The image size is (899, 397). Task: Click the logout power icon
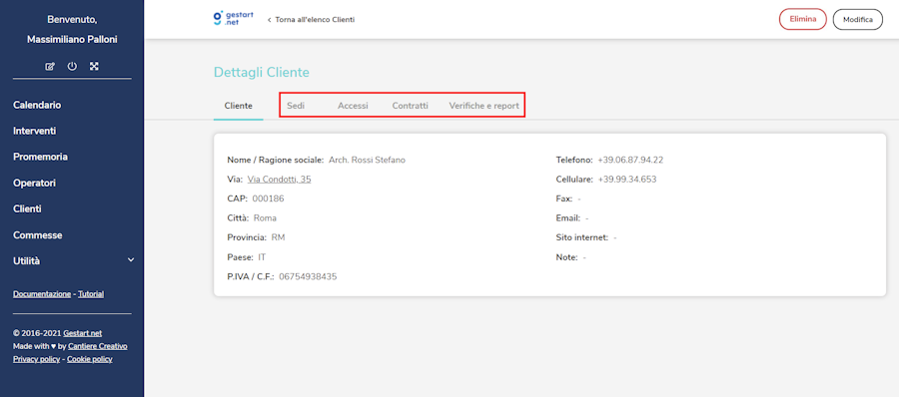pyautogui.click(x=72, y=67)
